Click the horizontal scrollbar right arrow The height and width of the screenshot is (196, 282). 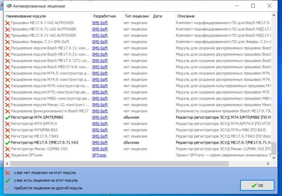tap(268, 163)
